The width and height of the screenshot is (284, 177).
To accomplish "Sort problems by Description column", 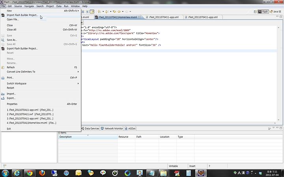I will [88, 137].
